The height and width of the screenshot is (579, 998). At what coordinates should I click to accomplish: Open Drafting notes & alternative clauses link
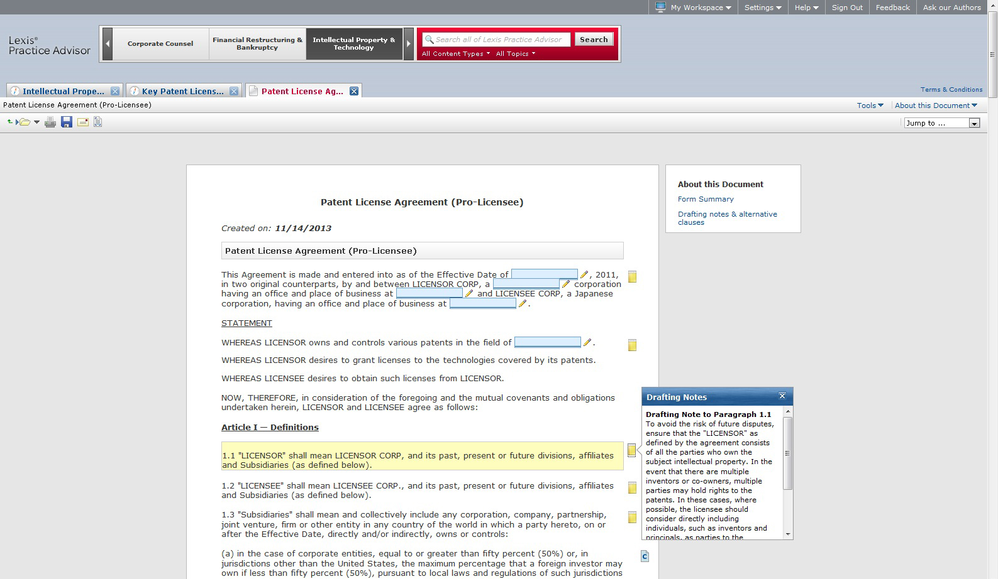coord(728,218)
